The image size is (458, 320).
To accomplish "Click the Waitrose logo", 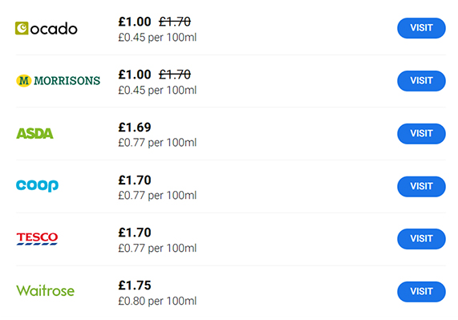I will click(45, 291).
